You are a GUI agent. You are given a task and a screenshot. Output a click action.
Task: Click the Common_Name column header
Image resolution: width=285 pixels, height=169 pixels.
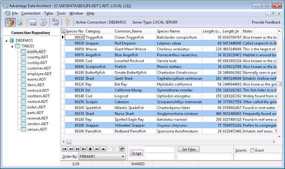point(135,31)
